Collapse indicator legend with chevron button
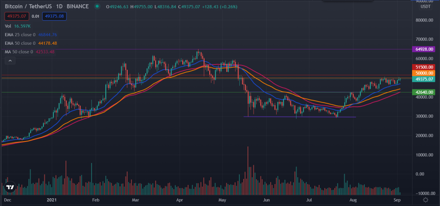The width and height of the screenshot is (440, 206). tap(10, 60)
